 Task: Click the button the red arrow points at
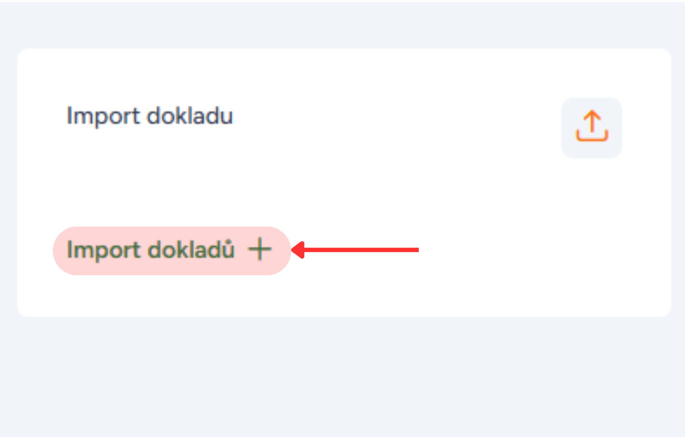[172, 251]
